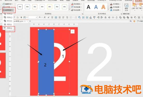Open Shape Effects (形状效果) dropdown

click(76, 10)
